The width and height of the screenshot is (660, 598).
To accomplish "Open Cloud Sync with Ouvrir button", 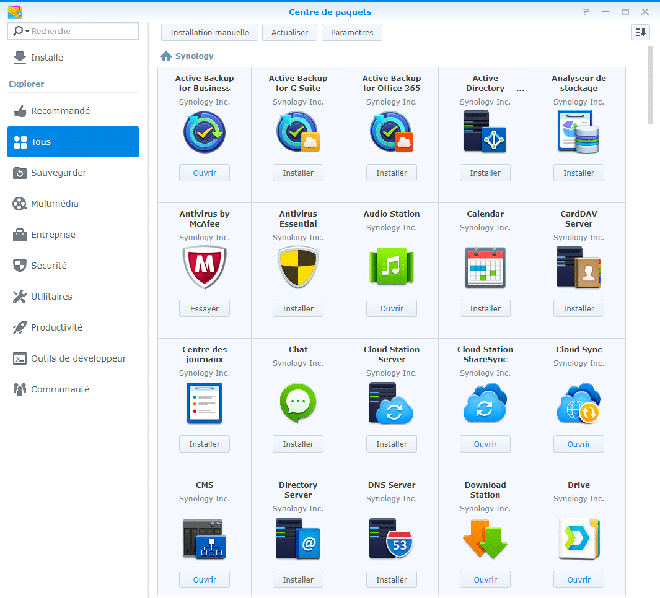I will [x=579, y=444].
